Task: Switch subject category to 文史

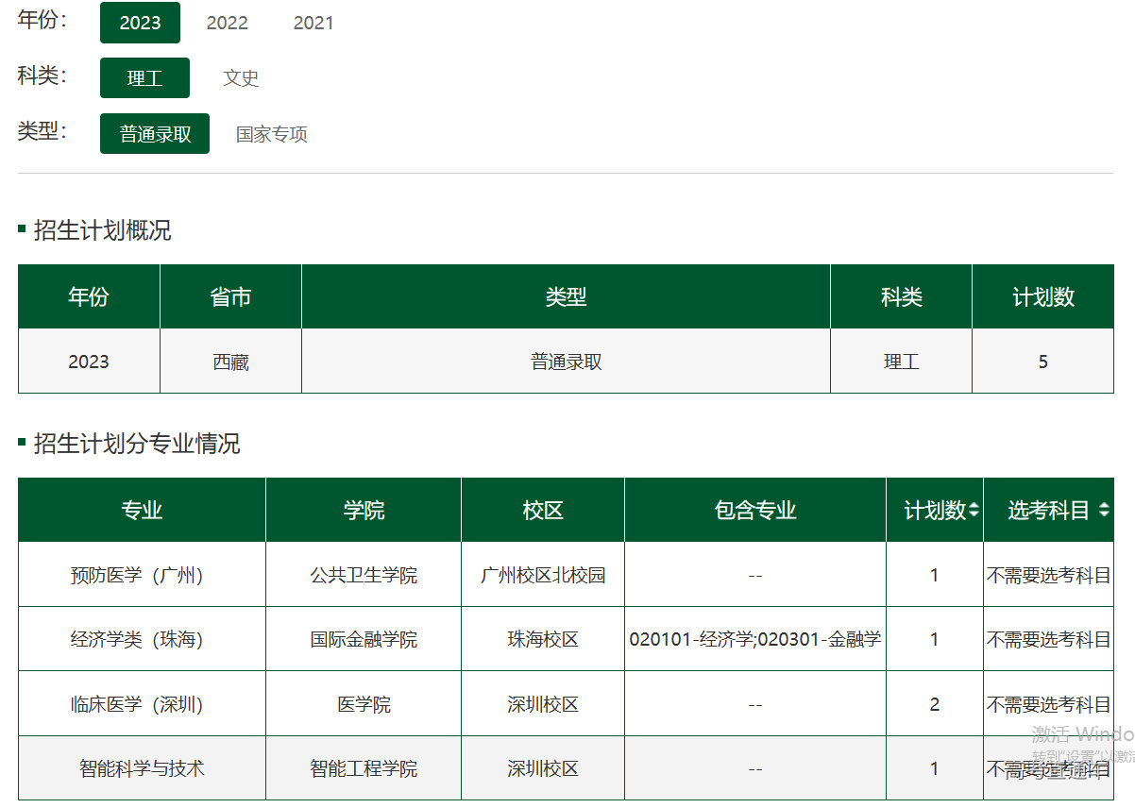Action: click(241, 78)
